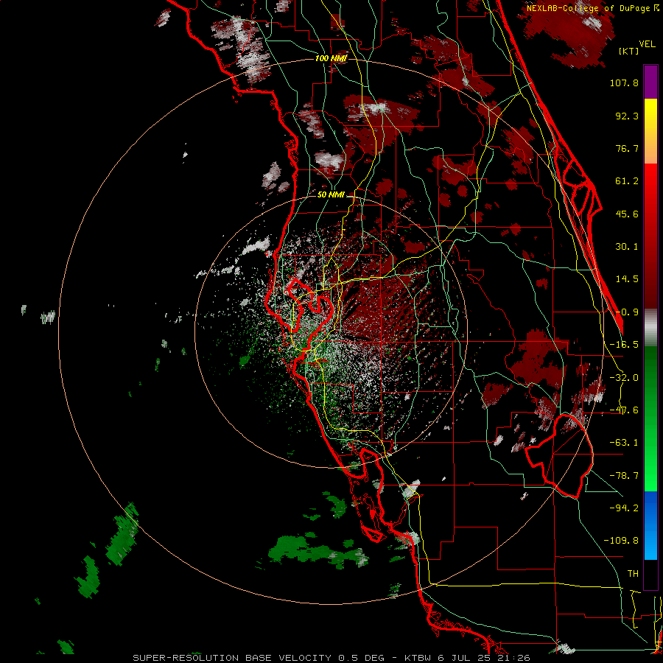Viewport: 663px width, 663px height.
Task: Click the -16.5 velocity scale value
Action: [x=624, y=345]
